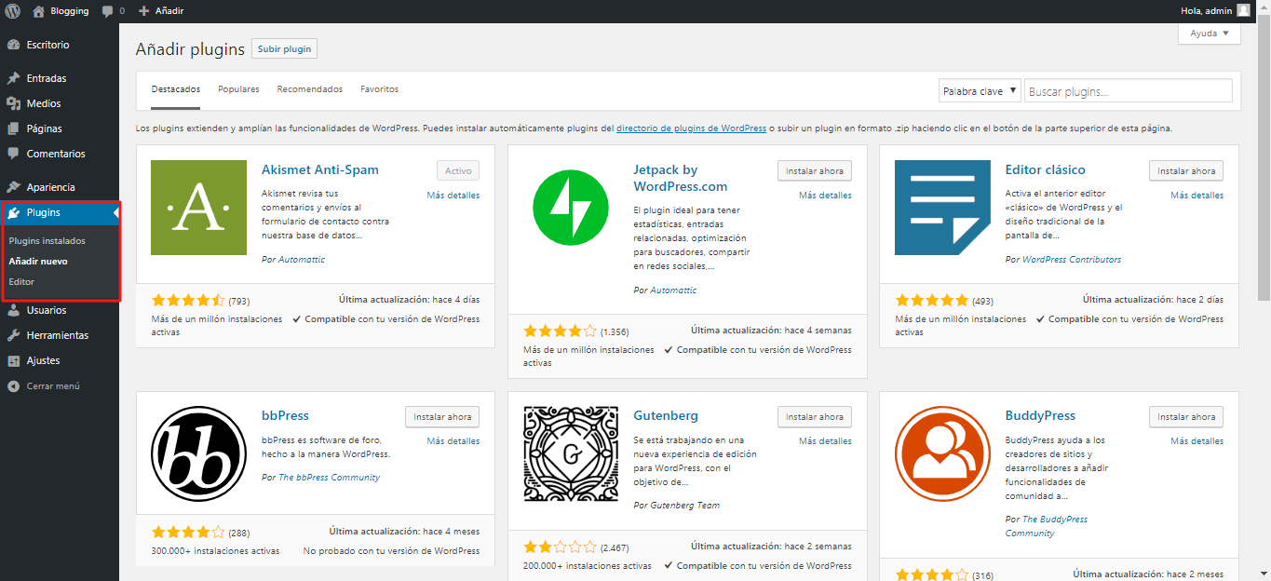Viewport: 1271px width, 581px height.
Task: Click the Ajustes settings icon
Action: (14, 360)
